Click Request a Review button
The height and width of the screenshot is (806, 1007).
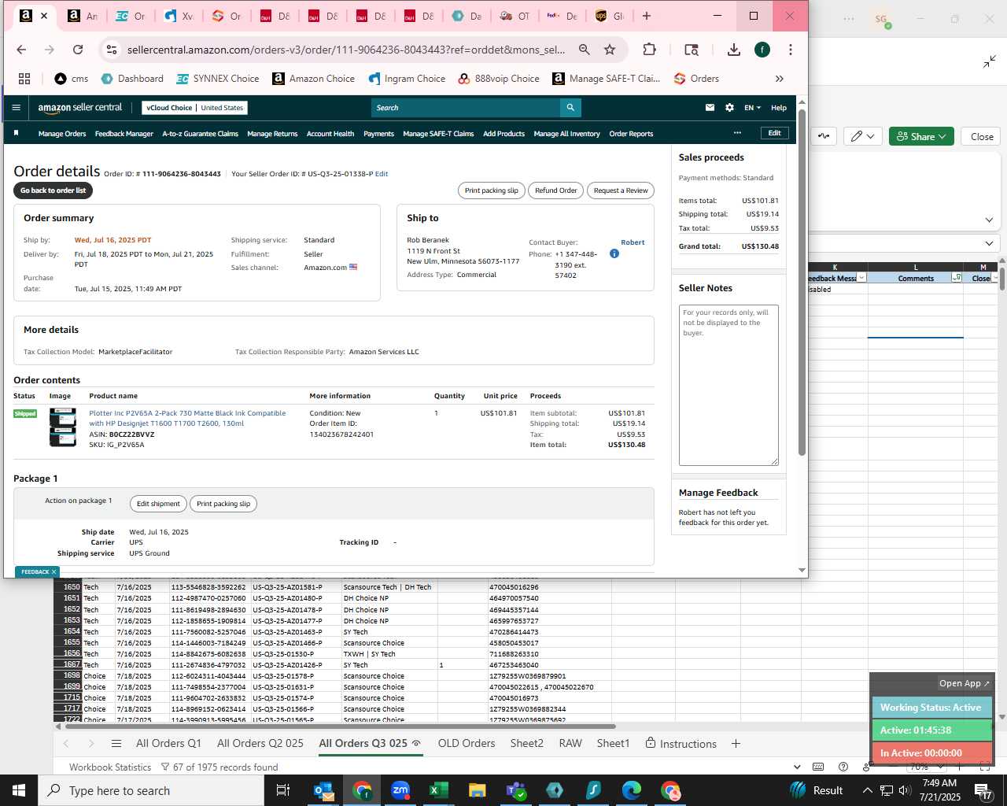pyautogui.click(x=621, y=190)
